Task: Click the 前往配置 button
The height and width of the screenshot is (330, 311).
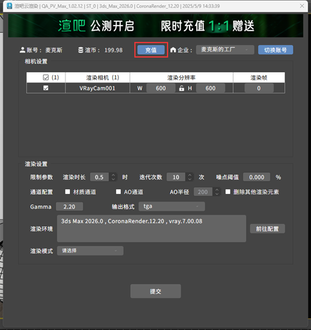Action: [267, 228]
